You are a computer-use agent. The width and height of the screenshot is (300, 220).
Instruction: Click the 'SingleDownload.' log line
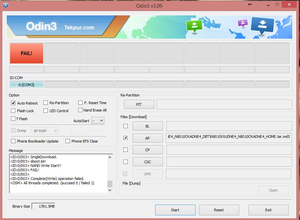point(33,157)
